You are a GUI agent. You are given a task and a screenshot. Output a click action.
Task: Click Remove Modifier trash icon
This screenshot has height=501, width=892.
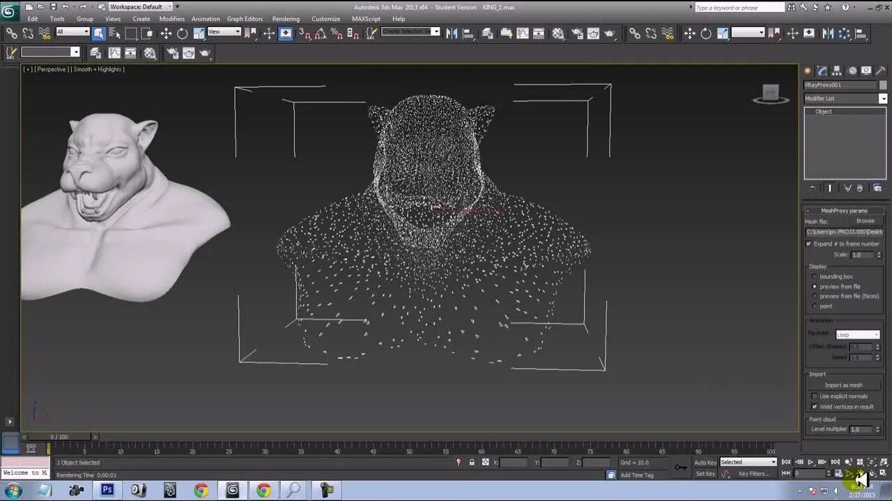click(860, 188)
